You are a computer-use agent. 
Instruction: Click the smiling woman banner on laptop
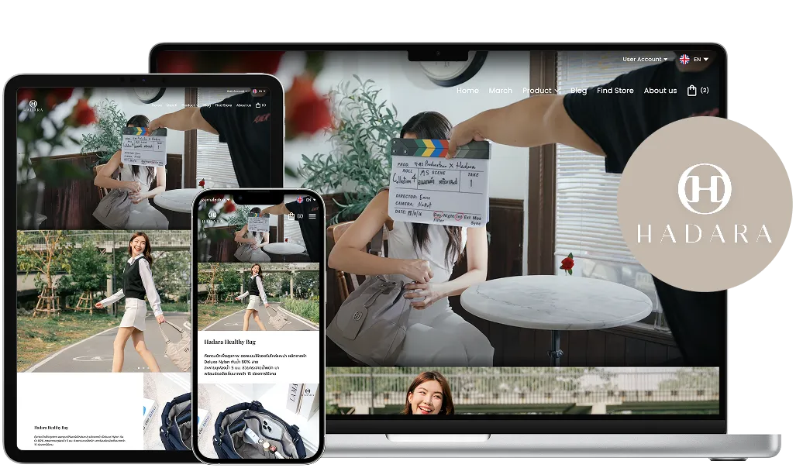click(522, 391)
